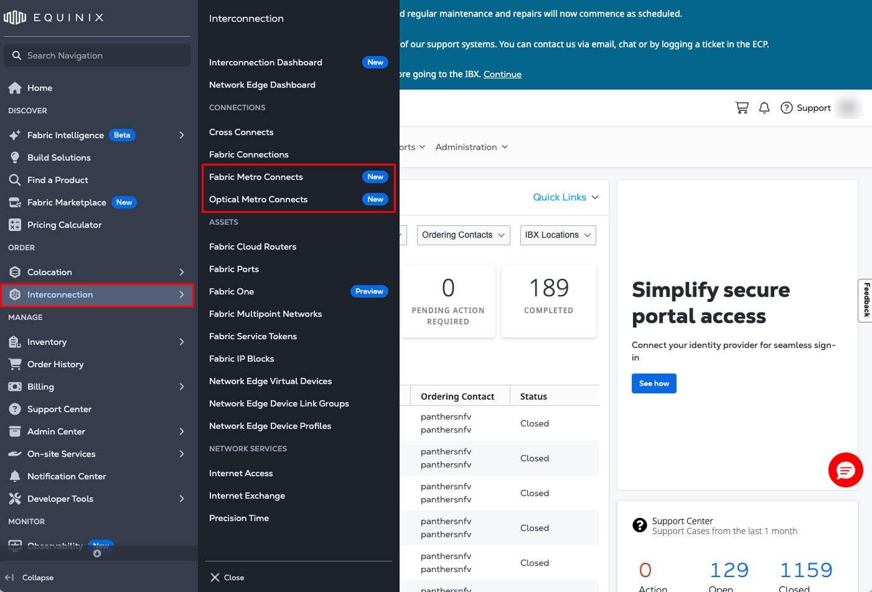Click the Colocation icon
Viewport: 872px width, 592px height.
click(15, 272)
